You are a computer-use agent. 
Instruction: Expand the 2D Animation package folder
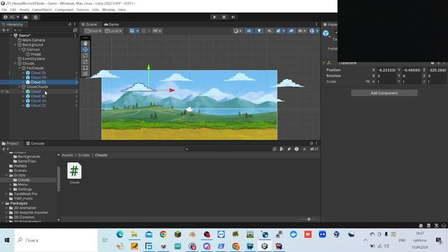[6, 208]
